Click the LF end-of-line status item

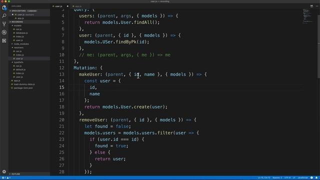pos(294,178)
